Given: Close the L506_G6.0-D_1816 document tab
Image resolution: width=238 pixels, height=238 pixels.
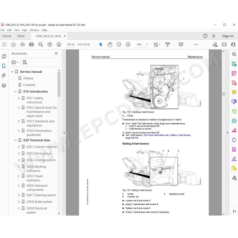Looking at the screenshot, I should click(x=65, y=36).
